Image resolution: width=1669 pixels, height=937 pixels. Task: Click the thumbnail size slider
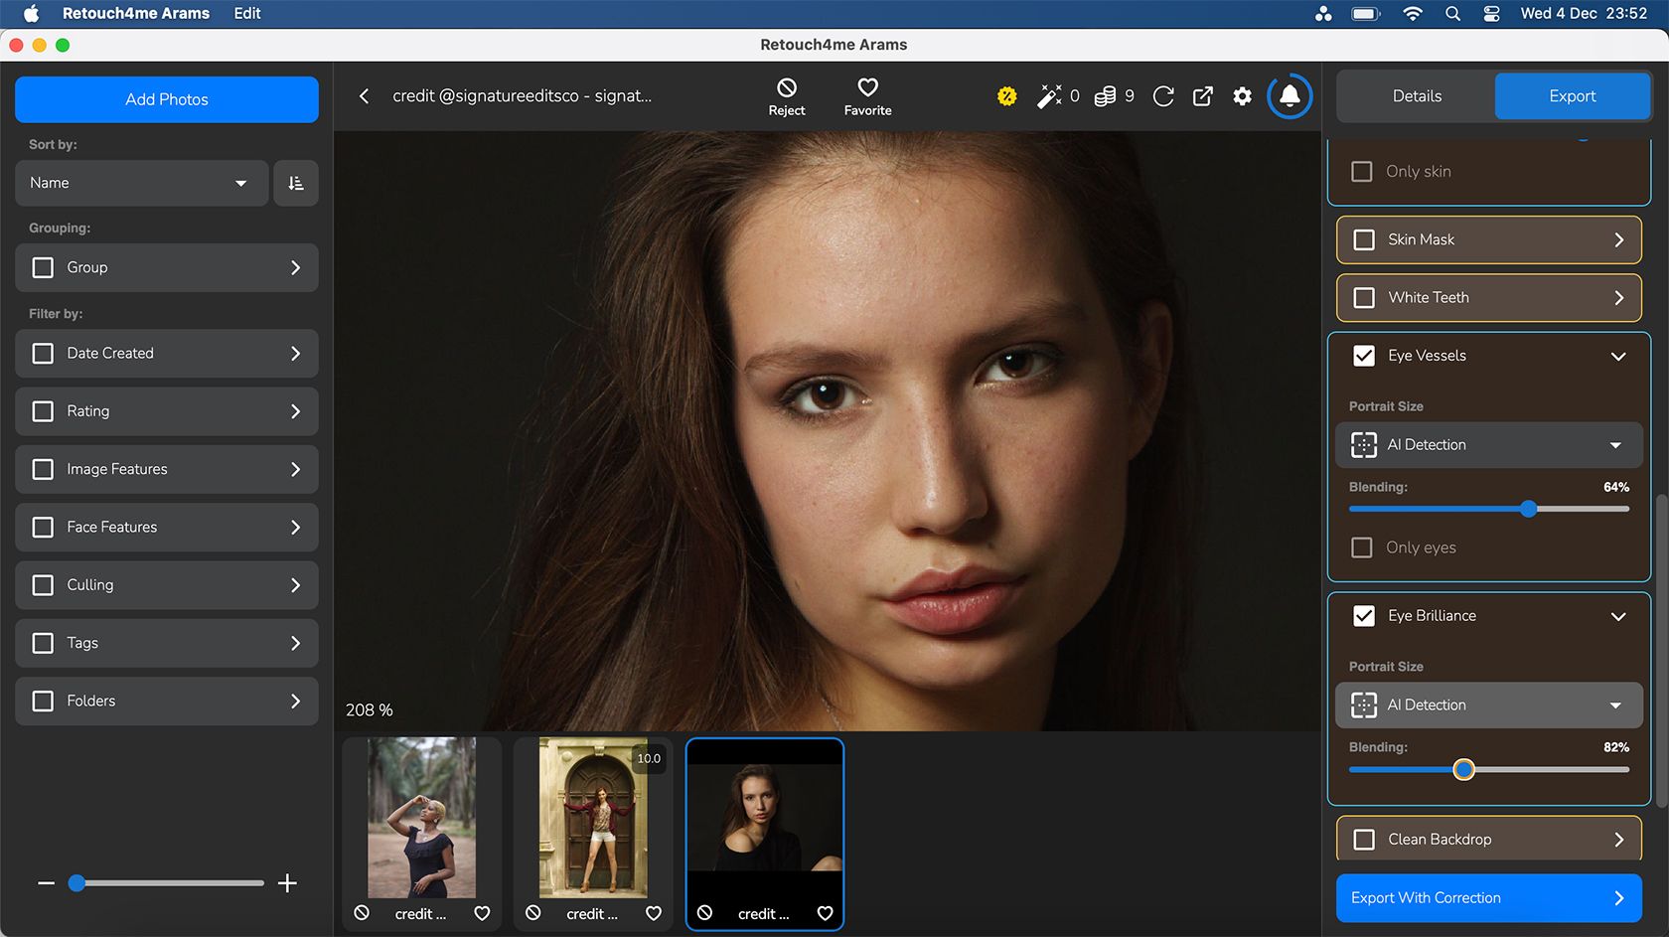(x=167, y=882)
